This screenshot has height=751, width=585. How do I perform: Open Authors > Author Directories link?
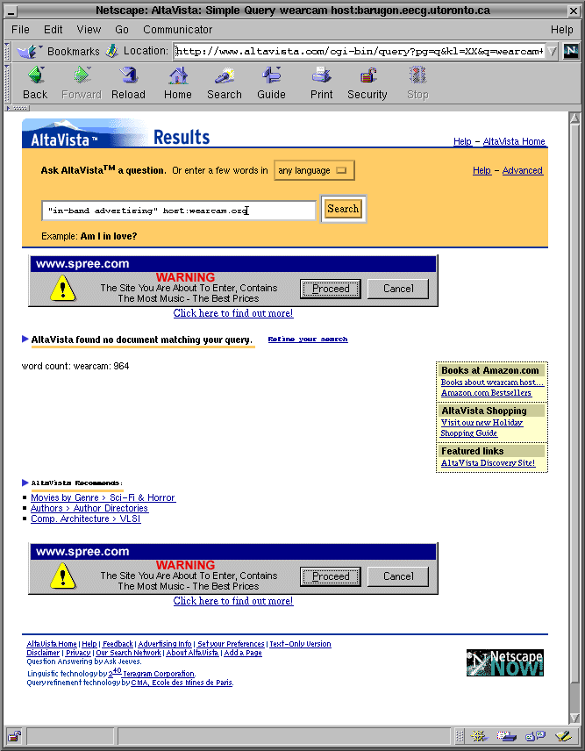[x=89, y=508]
